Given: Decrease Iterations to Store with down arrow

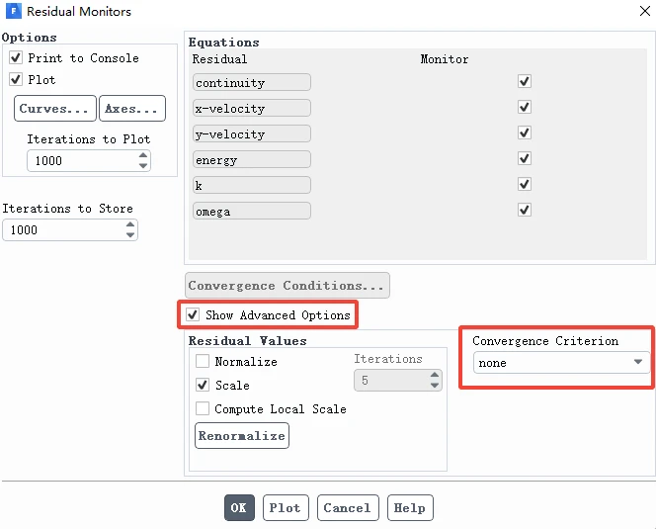Looking at the screenshot, I should [130, 235].
